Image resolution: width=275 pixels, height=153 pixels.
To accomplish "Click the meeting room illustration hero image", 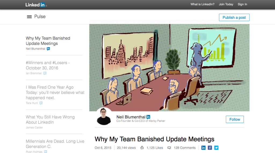I will pos(169,68).
